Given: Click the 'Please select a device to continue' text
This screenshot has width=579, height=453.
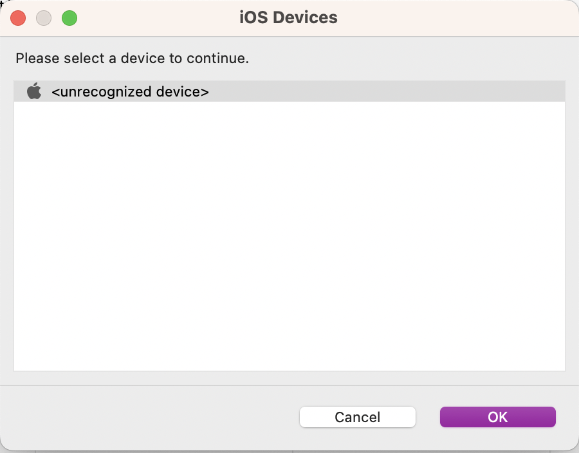Looking at the screenshot, I should click(x=132, y=59).
